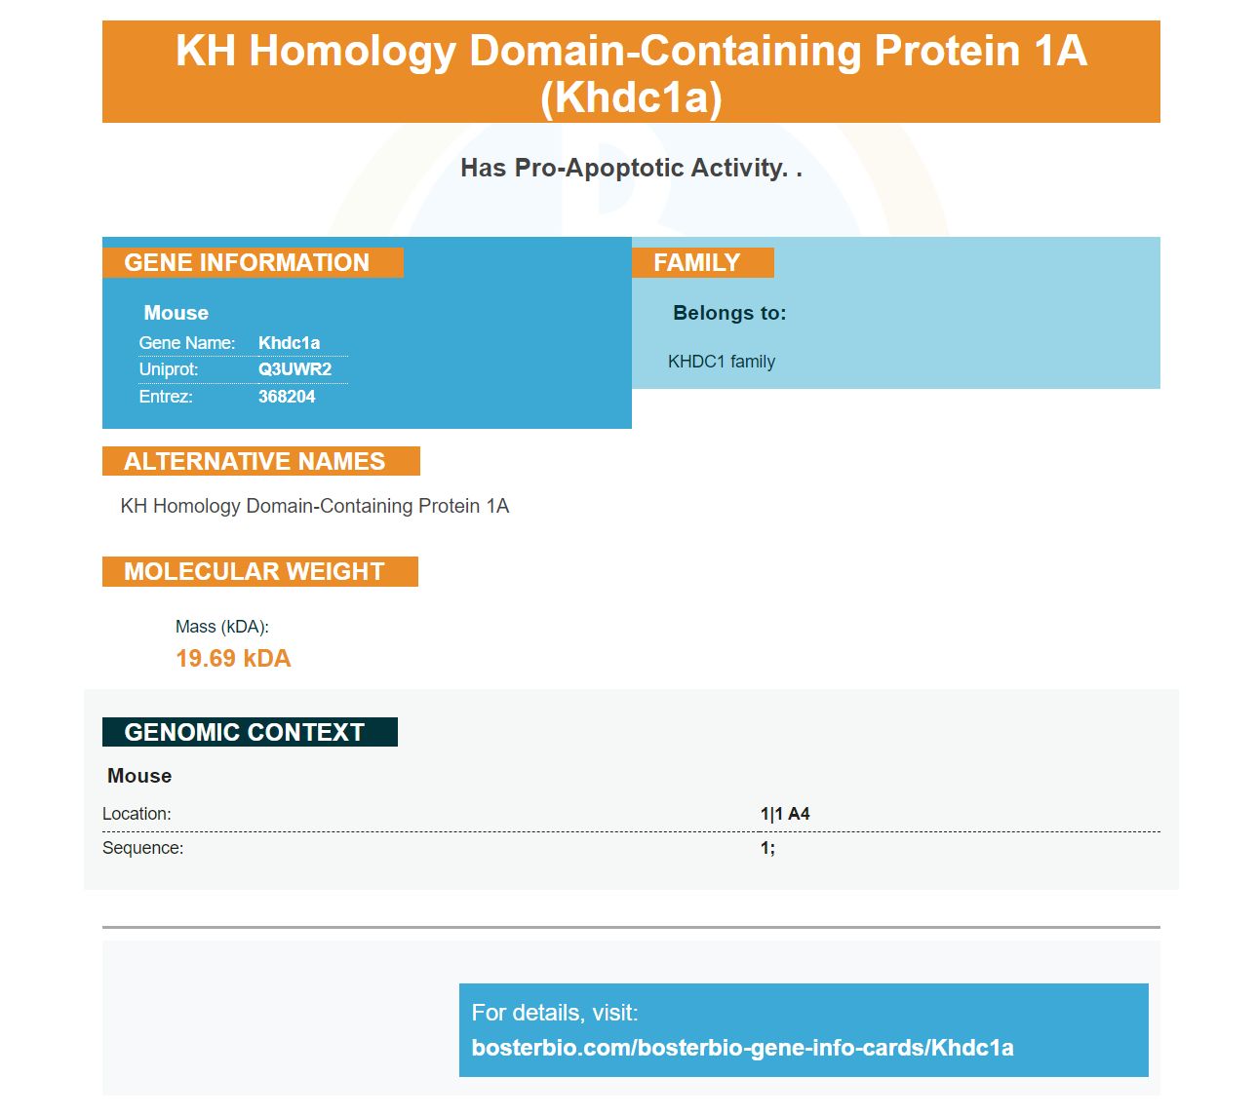Click the page title banner Khdc1a
1256x1115 pixels.
631,72
